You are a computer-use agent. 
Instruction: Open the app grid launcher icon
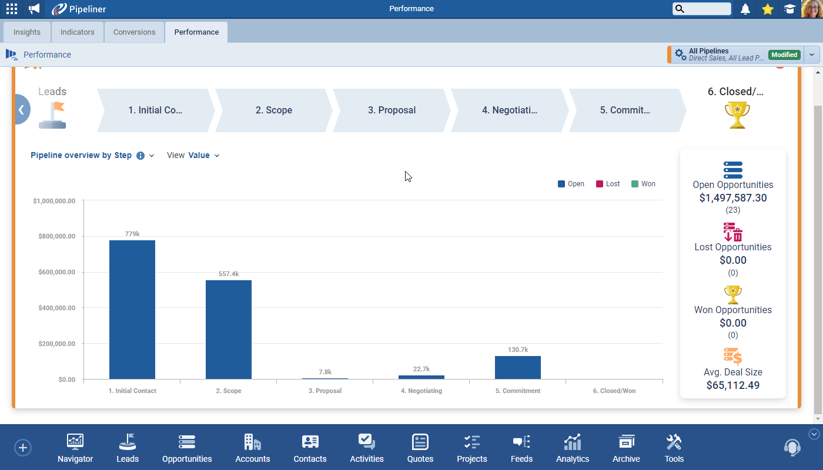(x=12, y=9)
